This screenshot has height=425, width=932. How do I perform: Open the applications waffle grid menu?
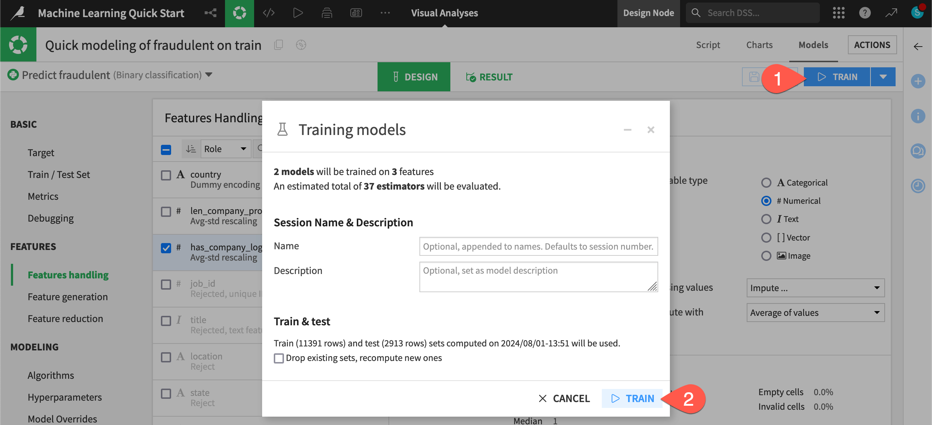click(x=839, y=13)
